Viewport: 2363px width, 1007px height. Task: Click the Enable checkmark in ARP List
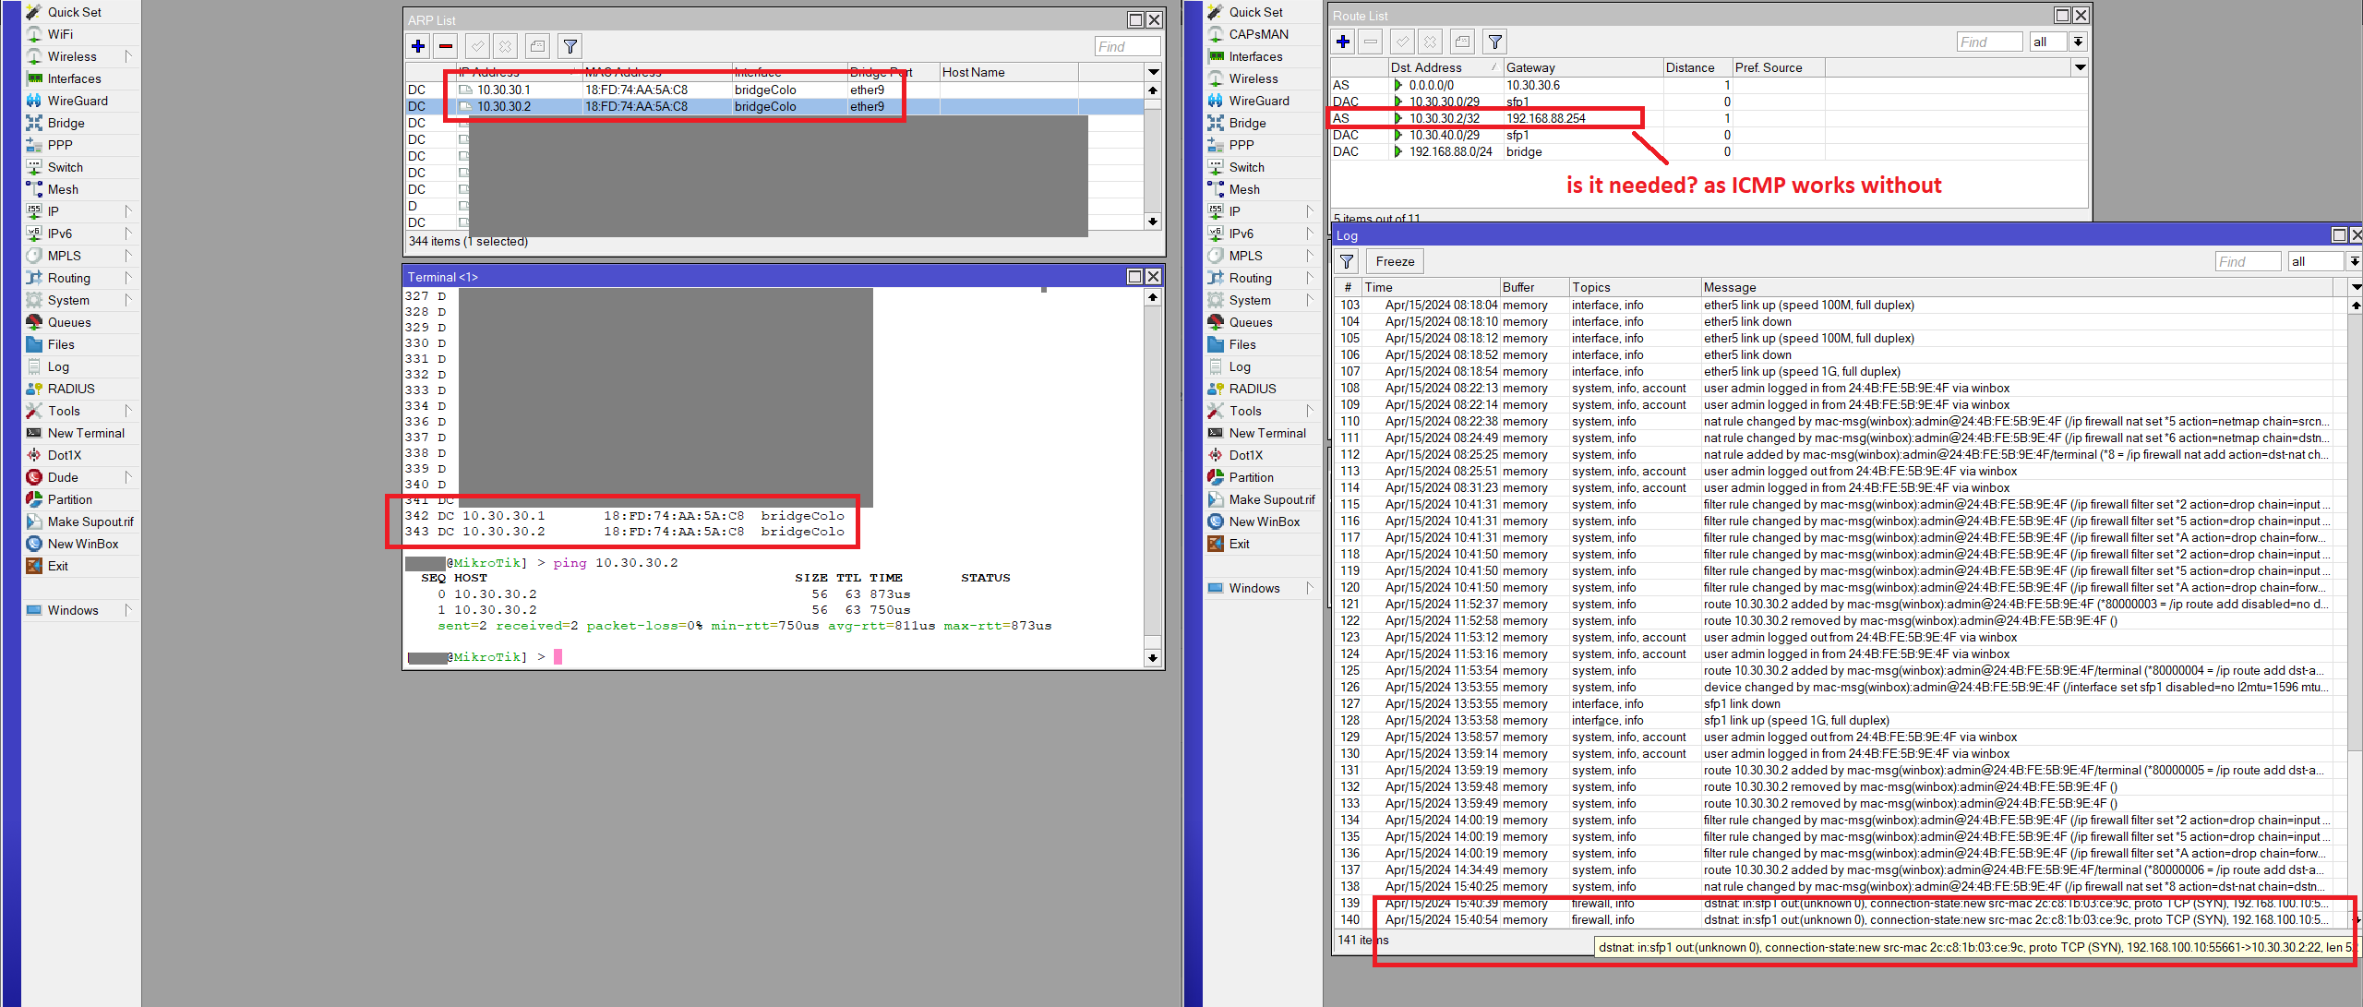click(x=477, y=46)
